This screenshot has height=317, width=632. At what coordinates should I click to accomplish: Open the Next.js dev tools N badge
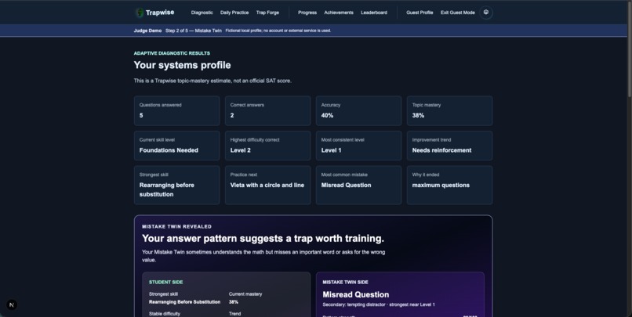point(12,305)
